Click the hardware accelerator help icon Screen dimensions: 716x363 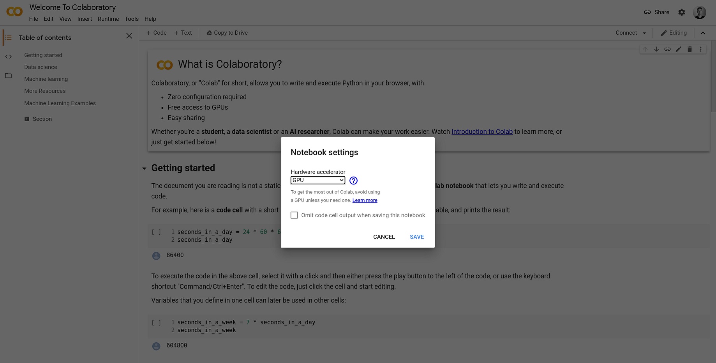tap(353, 181)
